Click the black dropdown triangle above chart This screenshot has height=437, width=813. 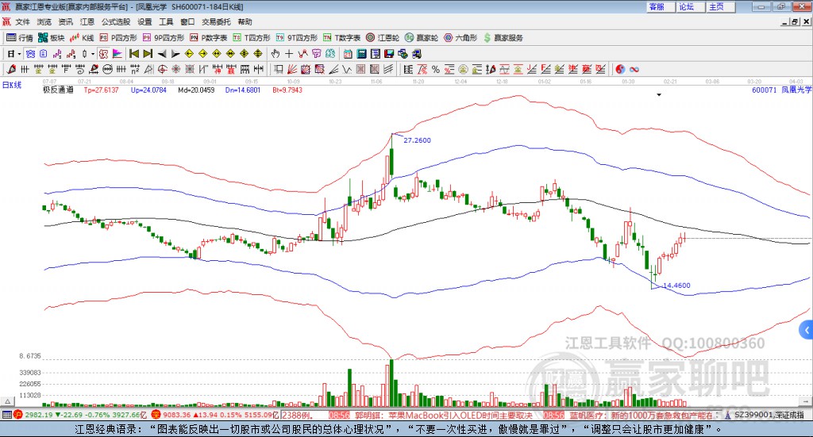tap(659, 94)
